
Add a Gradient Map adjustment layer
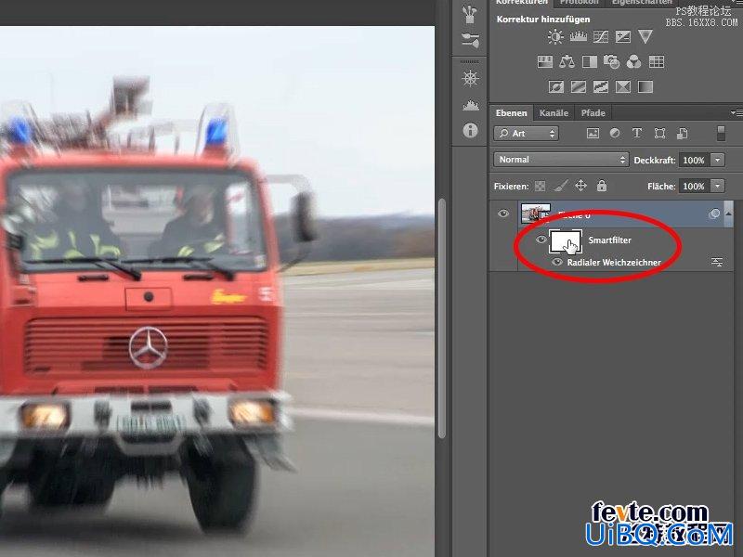coord(645,86)
